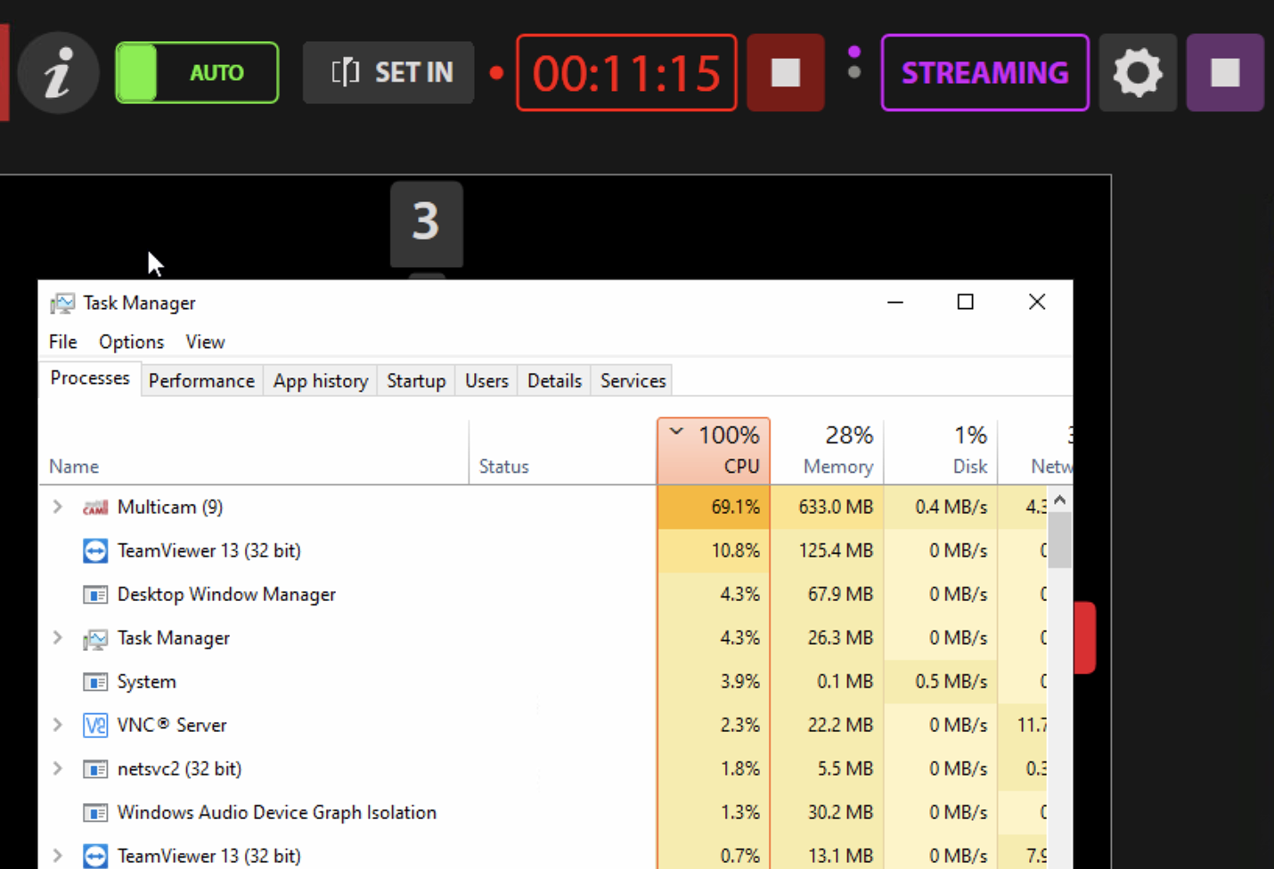Expand the bottom TeamViewer 13 row

(x=58, y=856)
